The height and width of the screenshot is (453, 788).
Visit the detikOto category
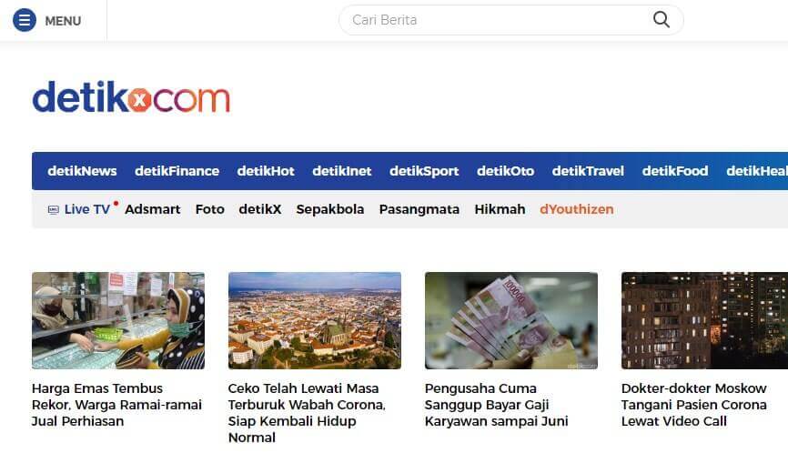506,171
